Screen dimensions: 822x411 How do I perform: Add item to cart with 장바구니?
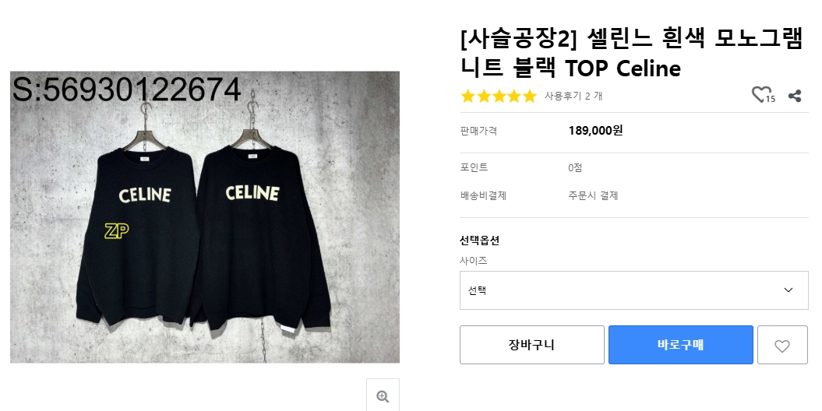tap(531, 345)
